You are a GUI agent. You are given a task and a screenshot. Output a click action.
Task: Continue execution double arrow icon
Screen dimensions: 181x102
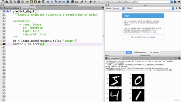[x=64, y=2]
